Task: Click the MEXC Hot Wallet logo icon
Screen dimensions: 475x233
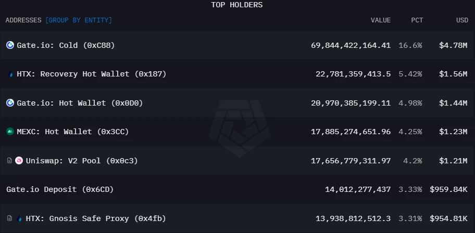Action: pos(10,132)
